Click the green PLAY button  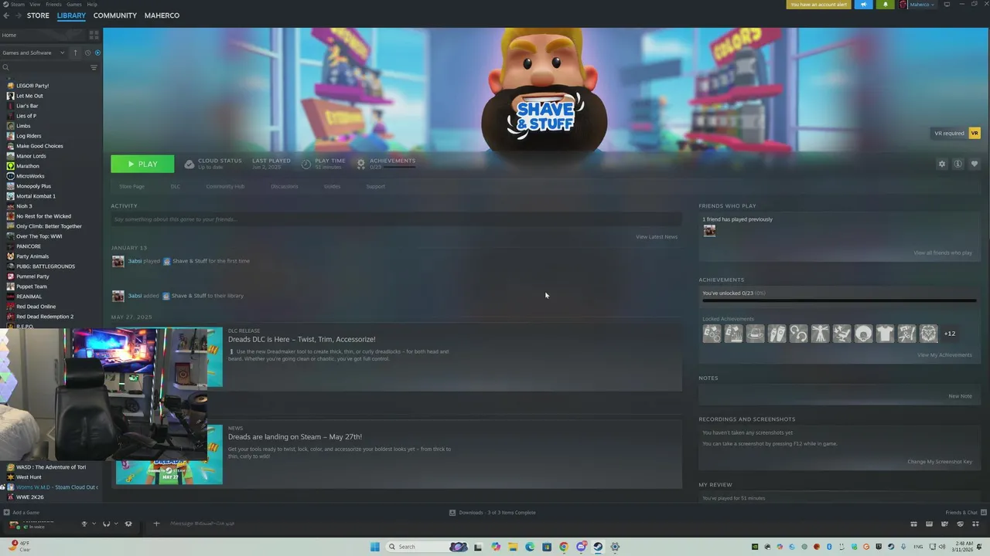pos(142,164)
